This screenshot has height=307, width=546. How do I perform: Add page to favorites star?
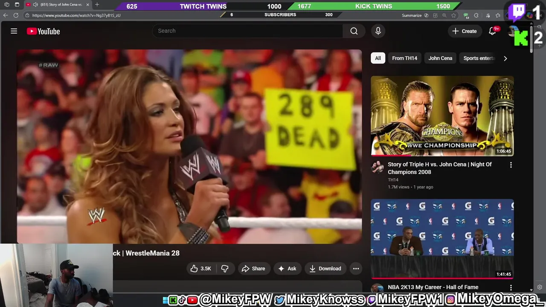pos(453,15)
